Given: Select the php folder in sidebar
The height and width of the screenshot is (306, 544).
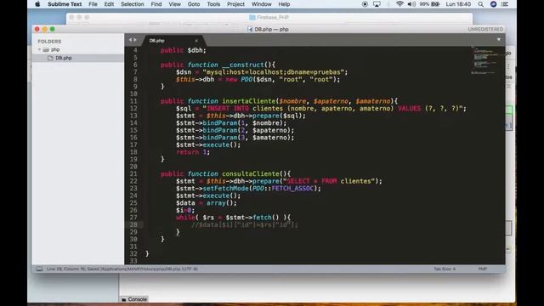Looking at the screenshot, I should 55,49.
